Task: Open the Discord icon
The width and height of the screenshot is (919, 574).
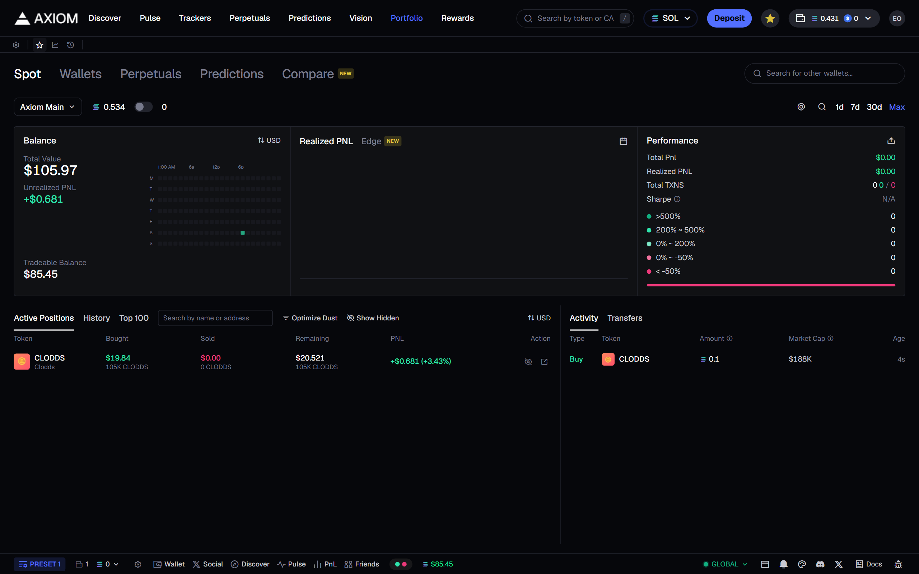Action: [820, 564]
